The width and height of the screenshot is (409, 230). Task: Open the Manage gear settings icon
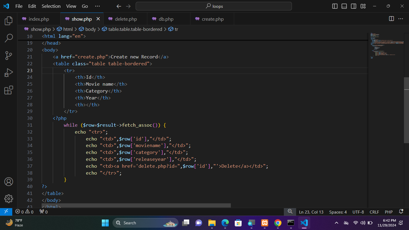pos(9,199)
